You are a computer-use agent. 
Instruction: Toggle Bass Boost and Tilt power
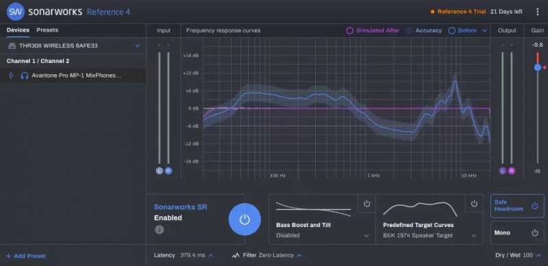pos(366,204)
